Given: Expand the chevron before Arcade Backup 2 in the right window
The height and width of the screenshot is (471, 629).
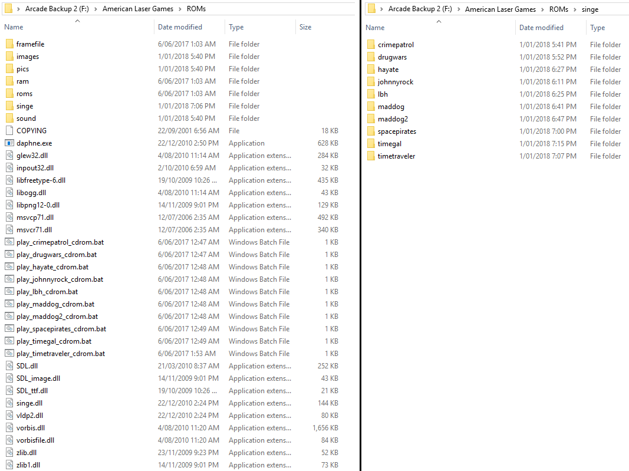Looking at the screenshot, I should pos(381,9).
